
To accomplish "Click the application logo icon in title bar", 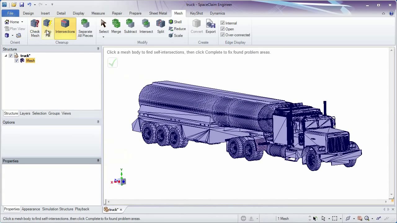I will [4, 5].
